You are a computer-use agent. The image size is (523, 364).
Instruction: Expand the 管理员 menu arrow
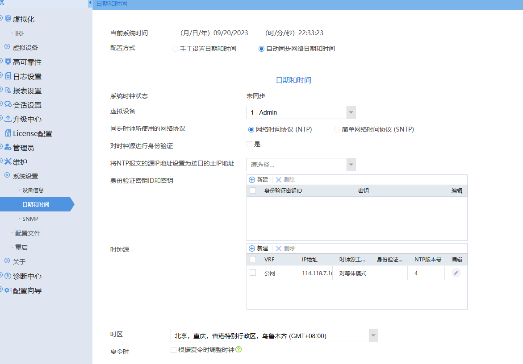(1, 146)
